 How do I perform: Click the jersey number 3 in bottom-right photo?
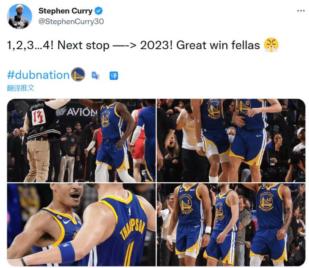pyautogui.click(x=189, y=202)
